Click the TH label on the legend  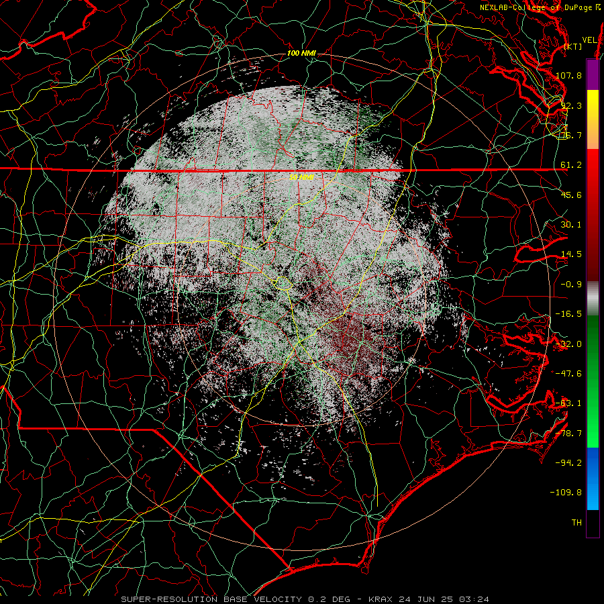[x=576, y=523]
